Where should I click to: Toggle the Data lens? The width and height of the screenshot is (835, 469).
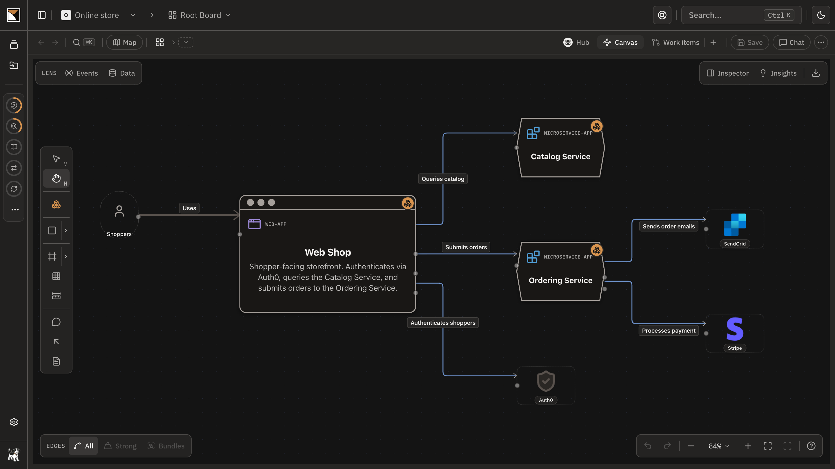(122, 73)
